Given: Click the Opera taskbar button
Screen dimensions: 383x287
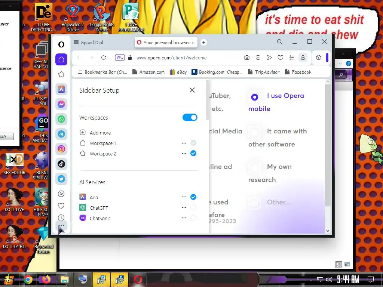Looking at the screenshot, I should pyautogui.click(x=138, y=280).
